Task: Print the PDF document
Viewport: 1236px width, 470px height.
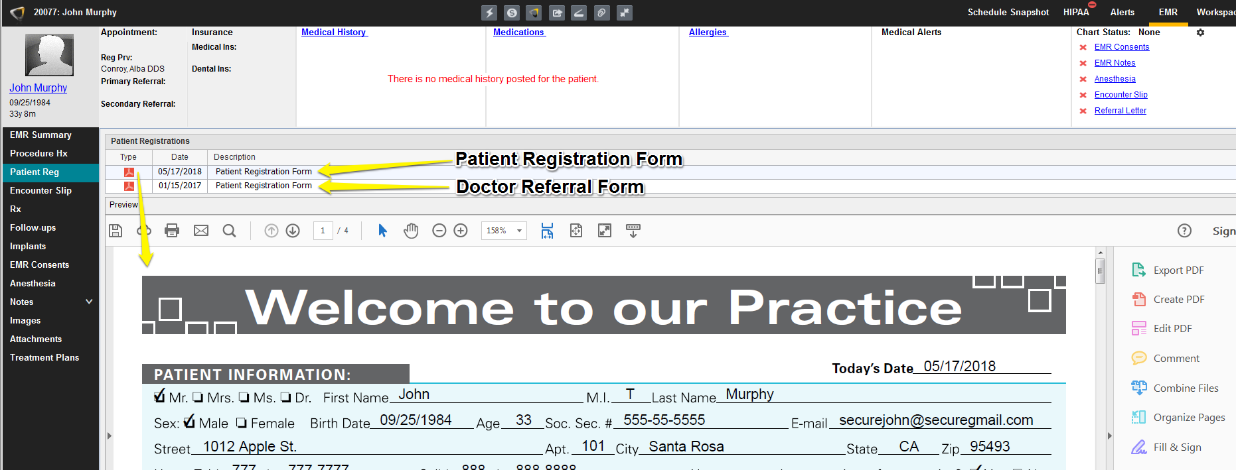Action: tap(172, 231)
